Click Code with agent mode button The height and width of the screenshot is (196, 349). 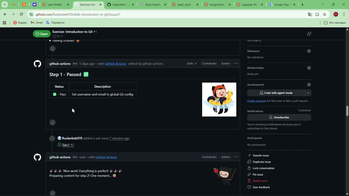(276, 93)
